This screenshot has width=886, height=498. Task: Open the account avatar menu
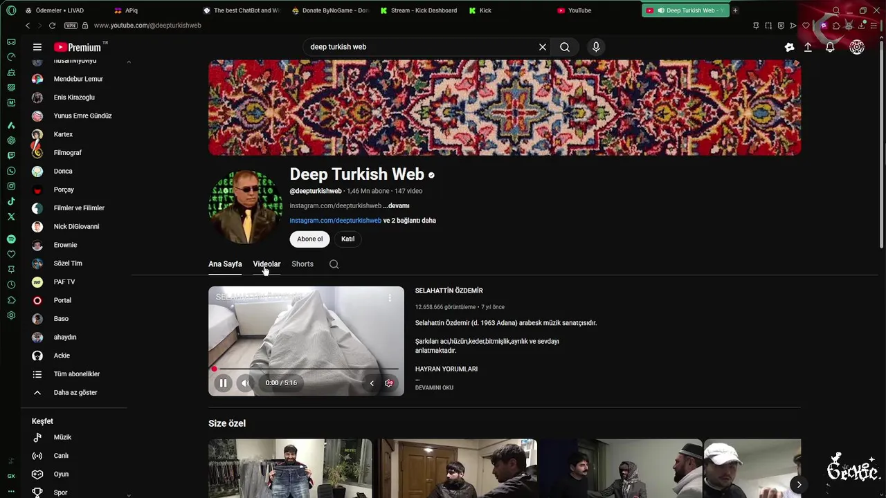[857, 47]
